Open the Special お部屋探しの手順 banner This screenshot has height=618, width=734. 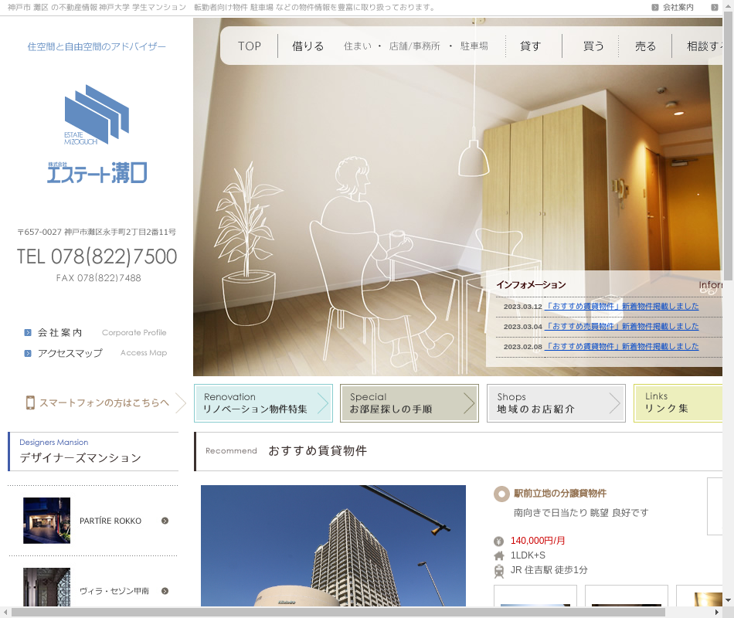409,403
